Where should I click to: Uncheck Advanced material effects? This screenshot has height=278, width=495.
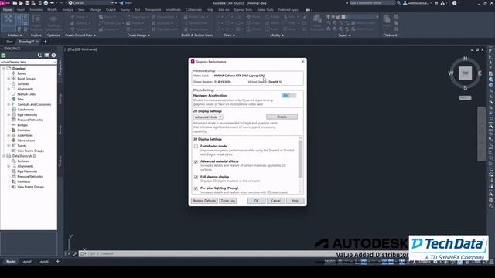pyautogui.click(x=196, y=161)
